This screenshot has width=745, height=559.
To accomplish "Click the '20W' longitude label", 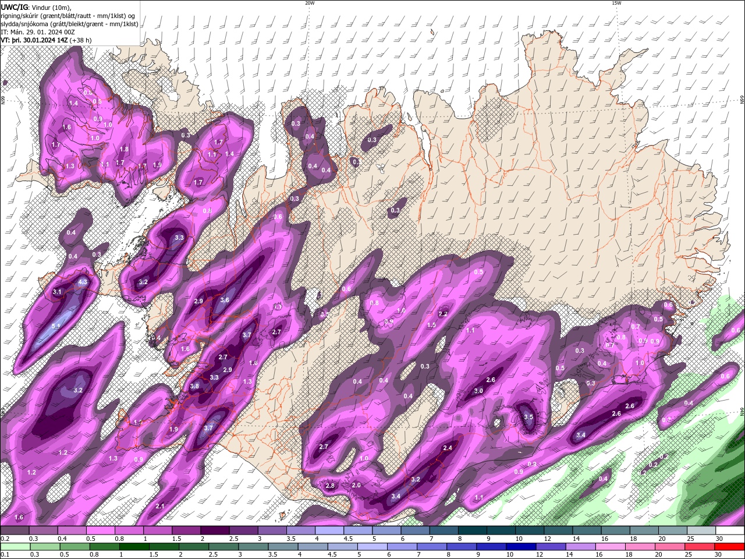I will click(310, 3).
